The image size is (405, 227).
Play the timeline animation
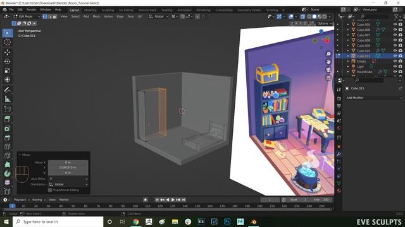point(173,200)
